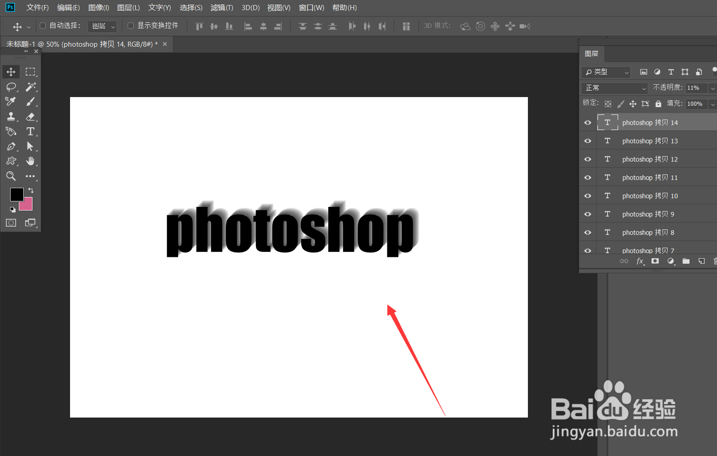
Task: Lock all layer attributes
Action: click(x=658, y=104)
